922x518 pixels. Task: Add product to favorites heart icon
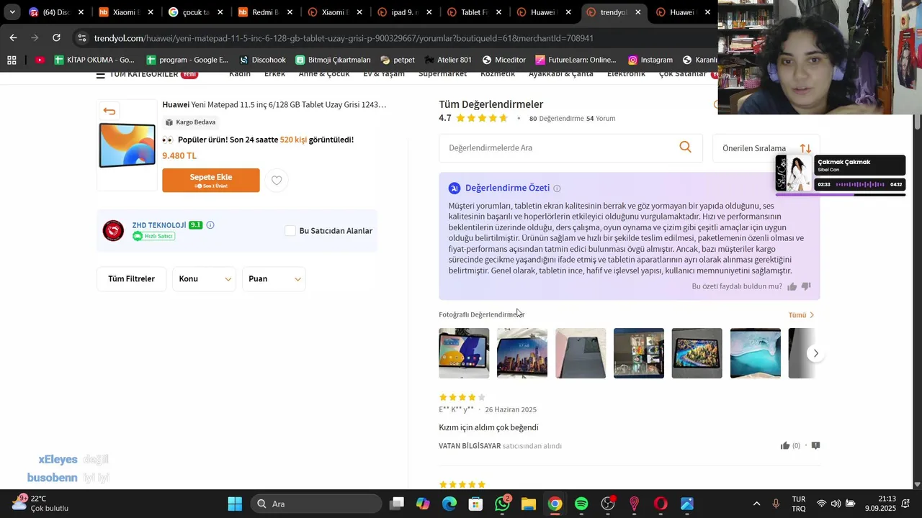(x=277, y=181)
